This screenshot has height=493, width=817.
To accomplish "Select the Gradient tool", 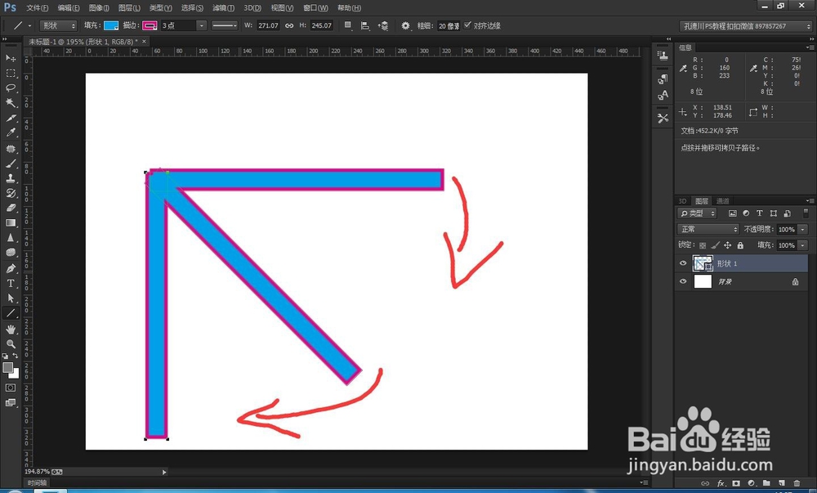I will [11, 222].
